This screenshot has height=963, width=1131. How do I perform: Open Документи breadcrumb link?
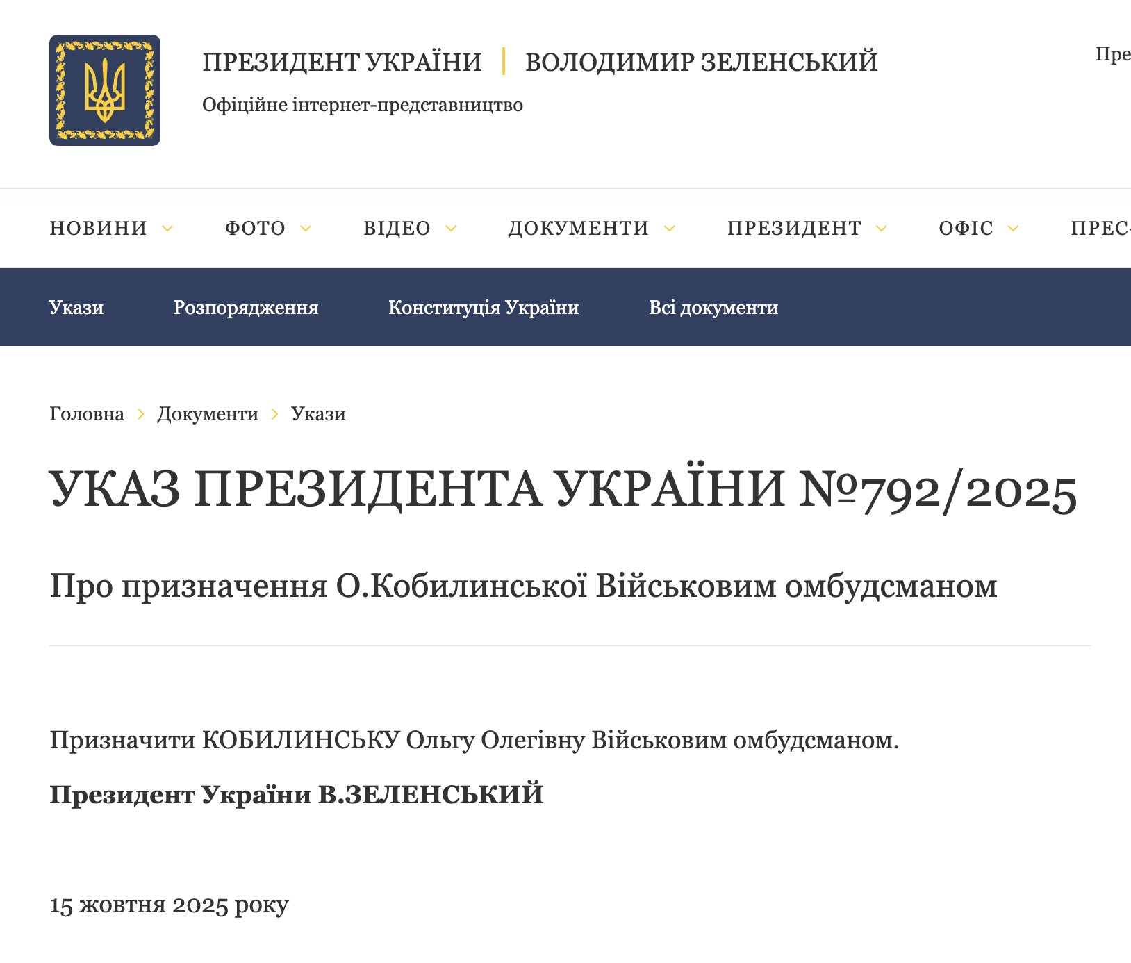[208, 413]
